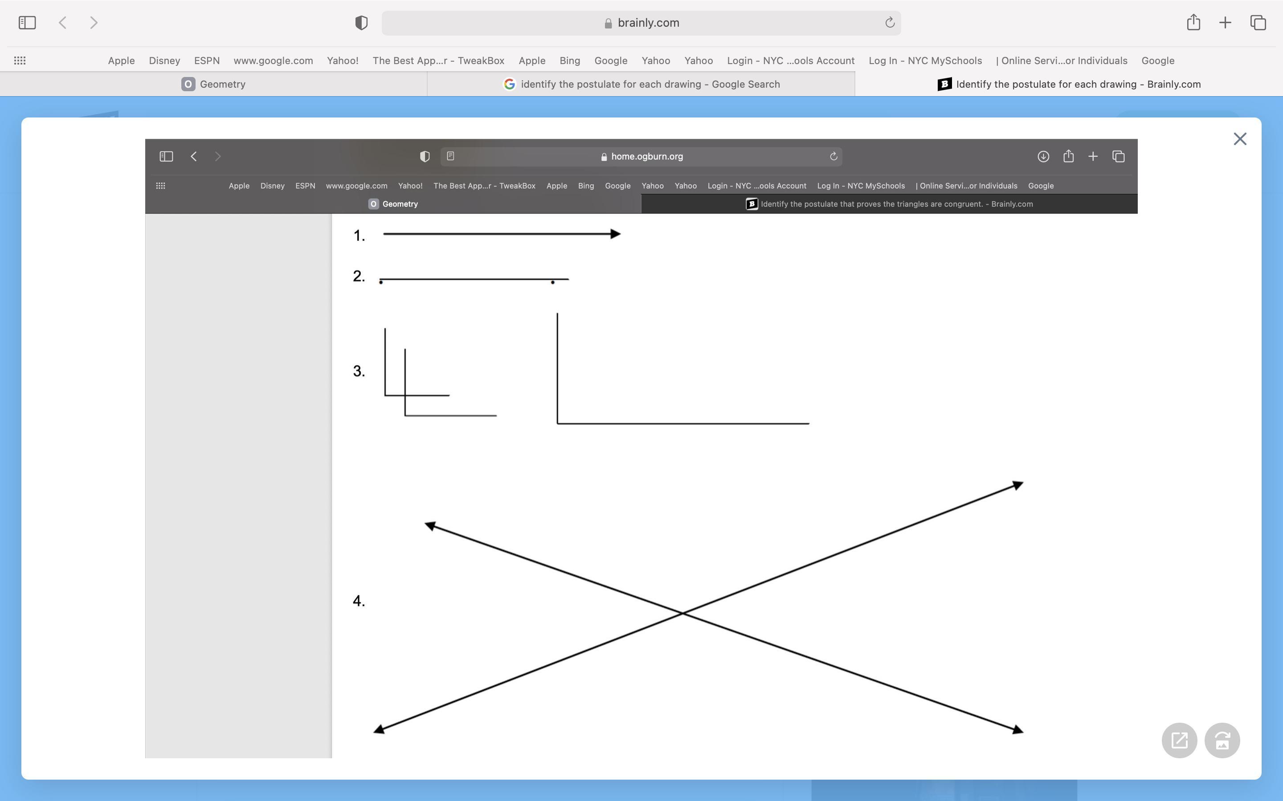Click the rotate image round button
This screenshot has height=801, width=1283.
(x=1222, y=740)
